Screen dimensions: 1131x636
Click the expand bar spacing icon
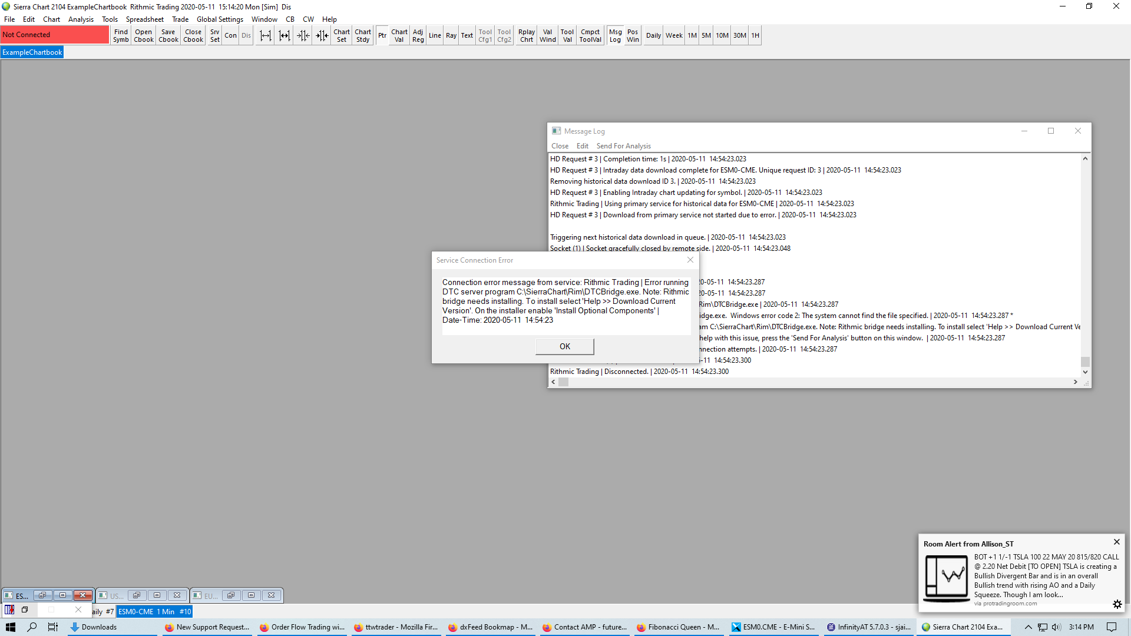click(266, 35)
